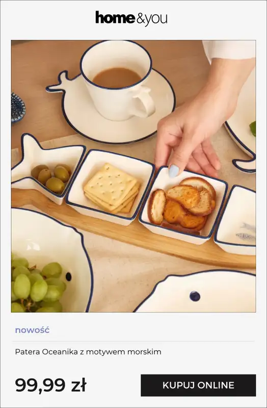The image size is (267, 408).
Task: Click the 99,99 zł price
Action: pos(50,385)
